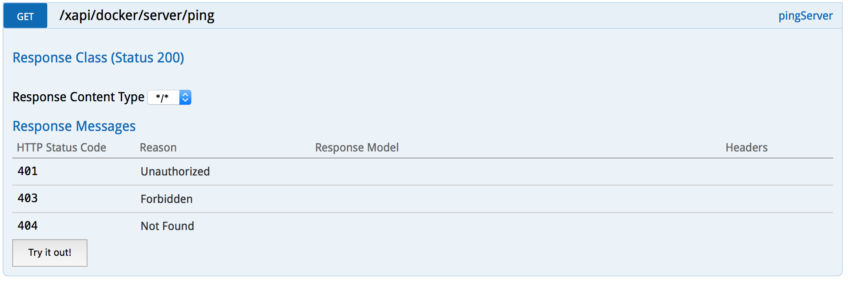Click the Reason column header

click(158, 148)
